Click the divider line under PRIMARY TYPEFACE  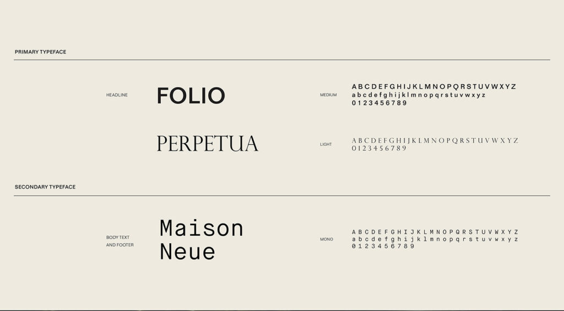pos(282,59)
